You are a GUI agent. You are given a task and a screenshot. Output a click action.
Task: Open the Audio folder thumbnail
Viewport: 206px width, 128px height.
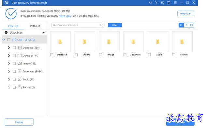point(158,42)
